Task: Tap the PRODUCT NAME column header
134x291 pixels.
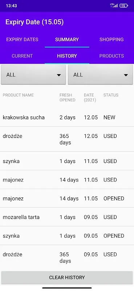Action: (x=18, y=95)
